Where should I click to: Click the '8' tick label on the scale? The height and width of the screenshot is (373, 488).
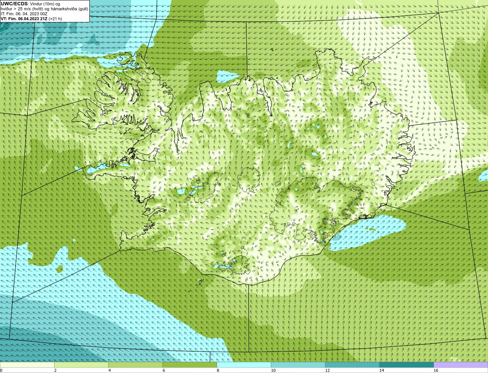[x=218, y=370]
